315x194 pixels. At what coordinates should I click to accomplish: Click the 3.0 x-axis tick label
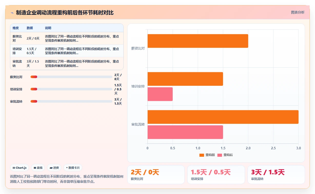[x=298, y=148]
